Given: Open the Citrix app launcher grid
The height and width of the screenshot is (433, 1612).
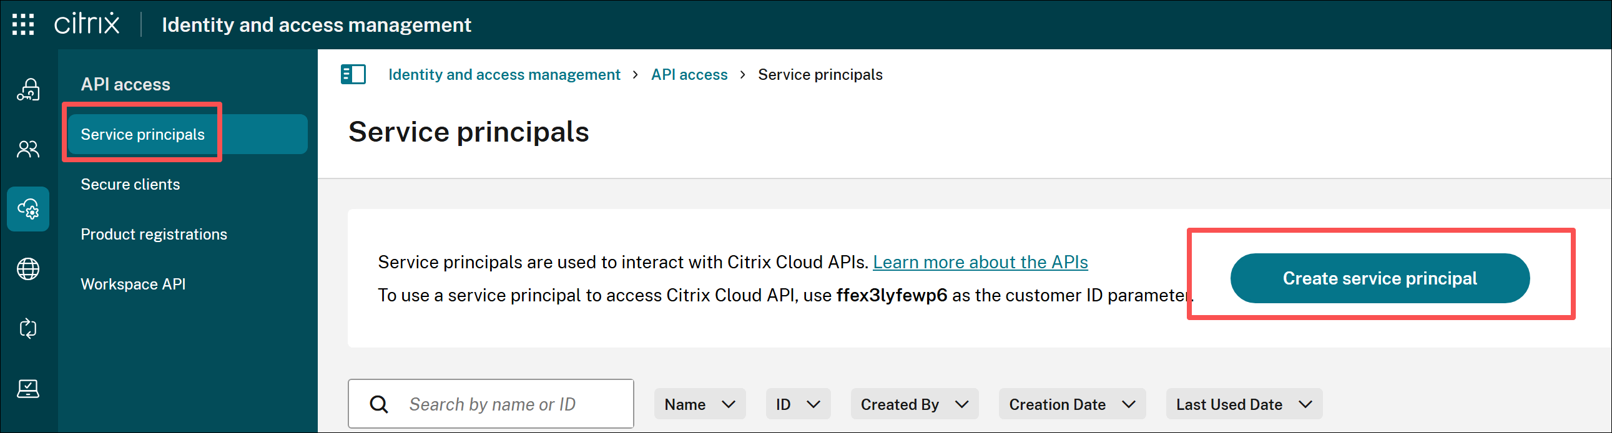Looking at the screenshot, I should tap(23, 24).
